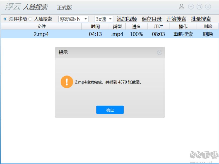Image resolution: width=219 pixels, height=164 pixels.
Task: Click the orange warning icon in the dialog
Action: click(67, 82)
